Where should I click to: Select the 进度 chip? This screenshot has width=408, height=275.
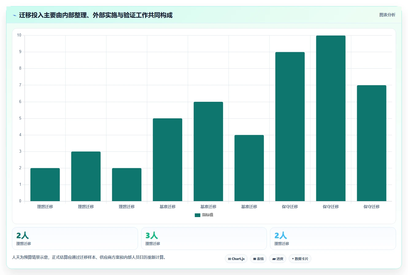pos(278,259)
